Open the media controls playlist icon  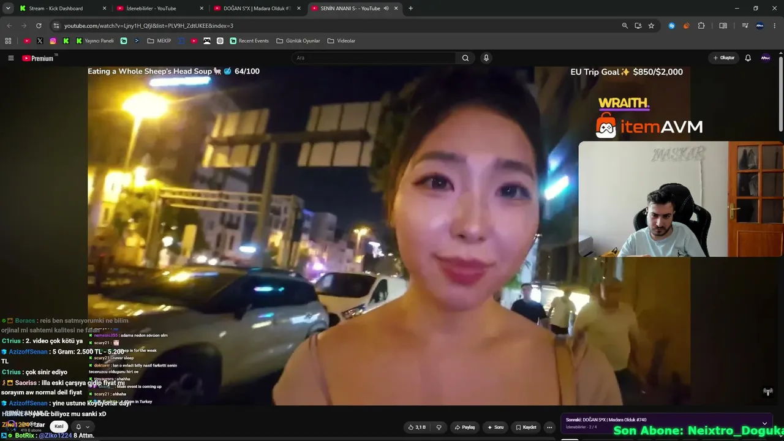coord(745,26)
